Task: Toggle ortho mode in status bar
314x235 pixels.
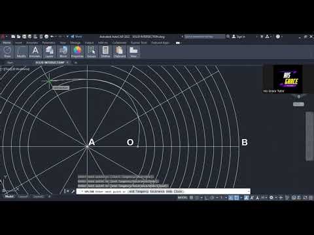Action: (206, 198)
